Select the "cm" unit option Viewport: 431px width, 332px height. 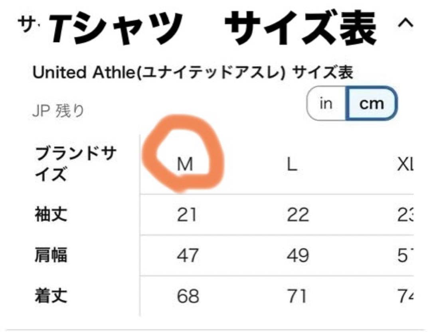pyautogui.click(x=372, y=104)
